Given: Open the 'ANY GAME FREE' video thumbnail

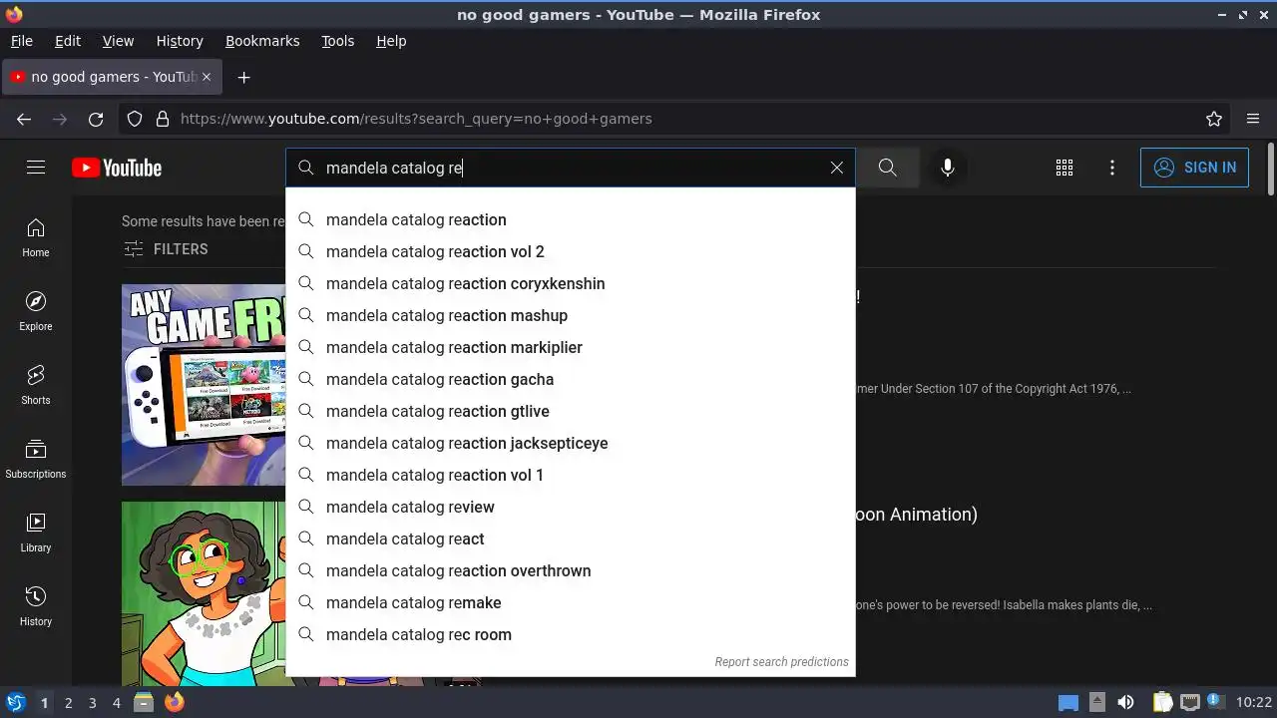Looking at the screenshot, I should click(204, 385).
